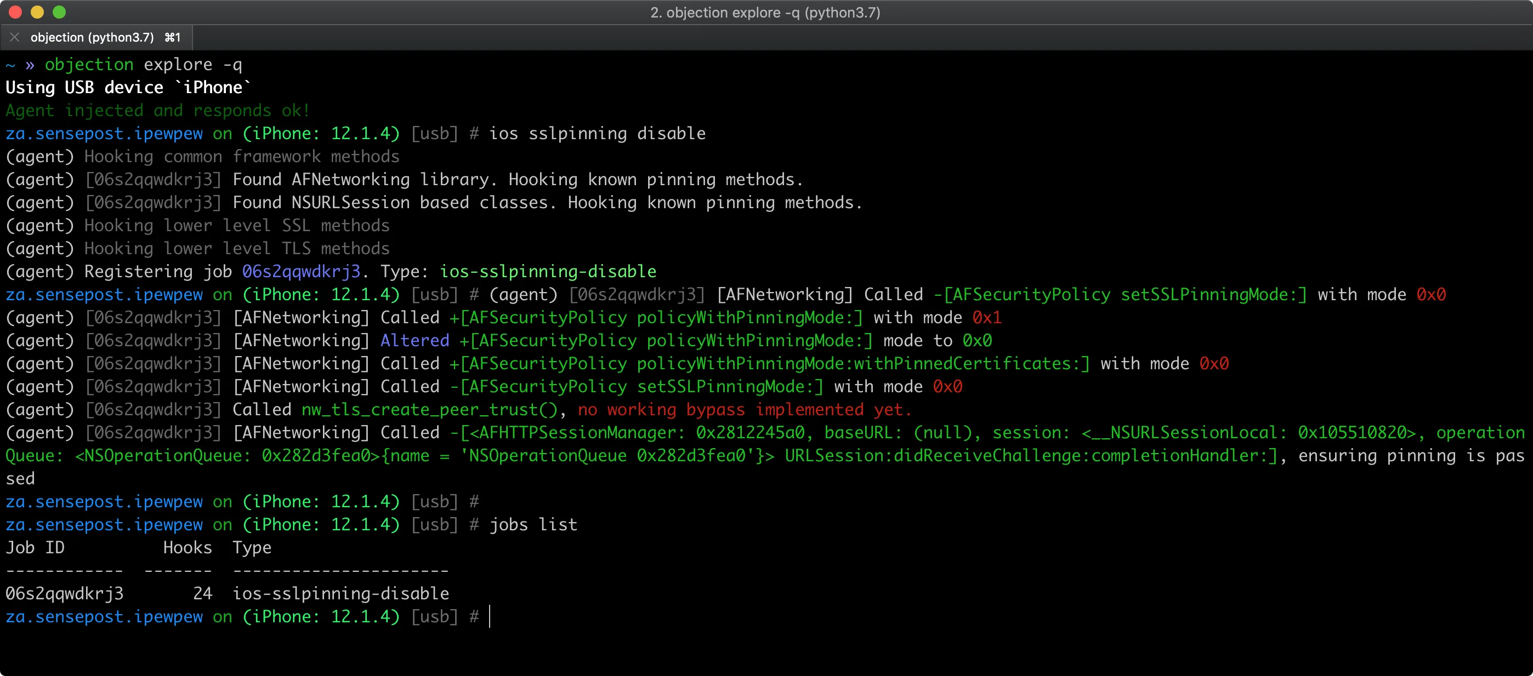Image resolution: width=1533 pixels, height=676 pixels.
Task: Place cursor at the active terminal prompt
Action: (x=489, y=616)
